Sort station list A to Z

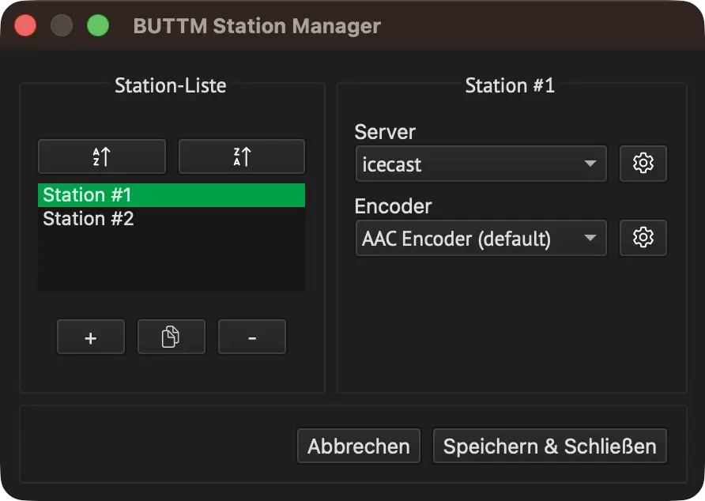102,156
